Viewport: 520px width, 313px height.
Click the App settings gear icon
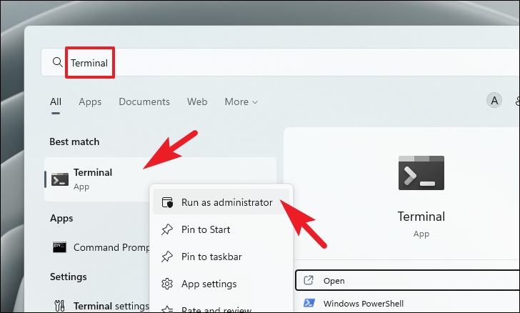coord(167,284)
